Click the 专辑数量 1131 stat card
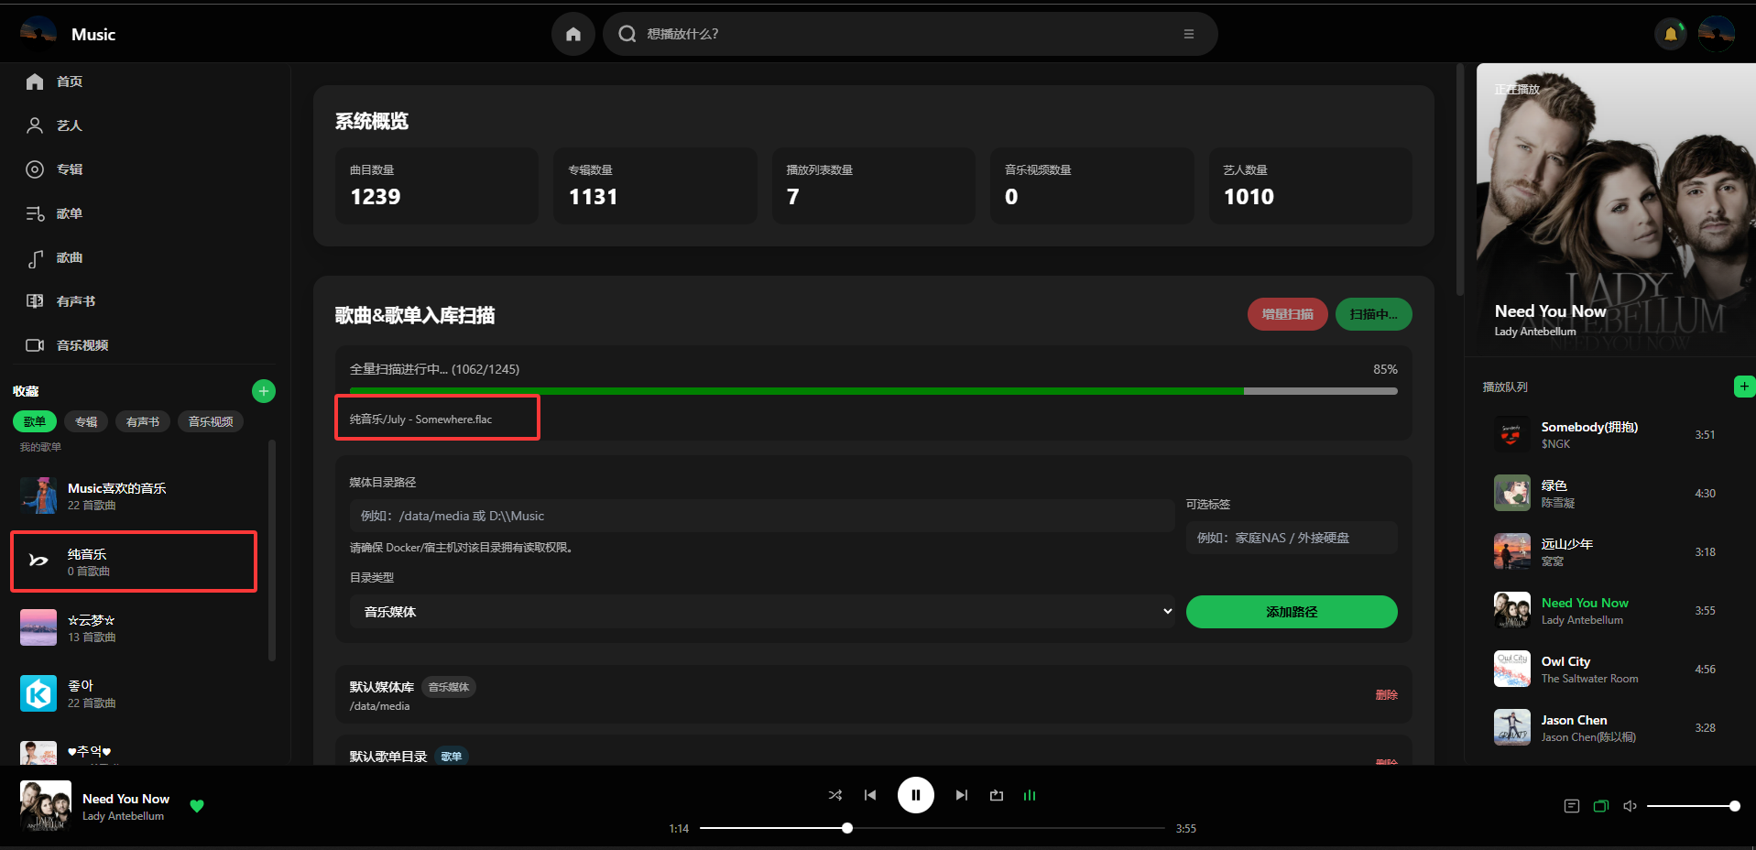1756x850 pixels. coord(655,186)
